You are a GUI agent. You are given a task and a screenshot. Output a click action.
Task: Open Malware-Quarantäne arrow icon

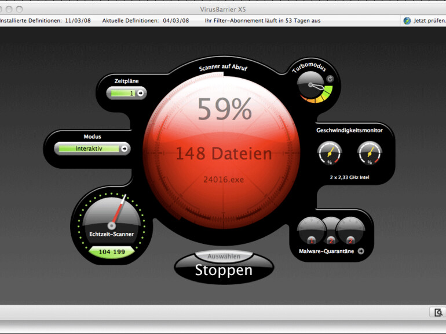tap(361, 251)
